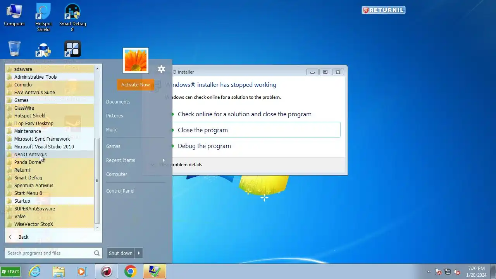Expand iTop Easy Desktop folder
496x279 pixels.
coord(49,123)
